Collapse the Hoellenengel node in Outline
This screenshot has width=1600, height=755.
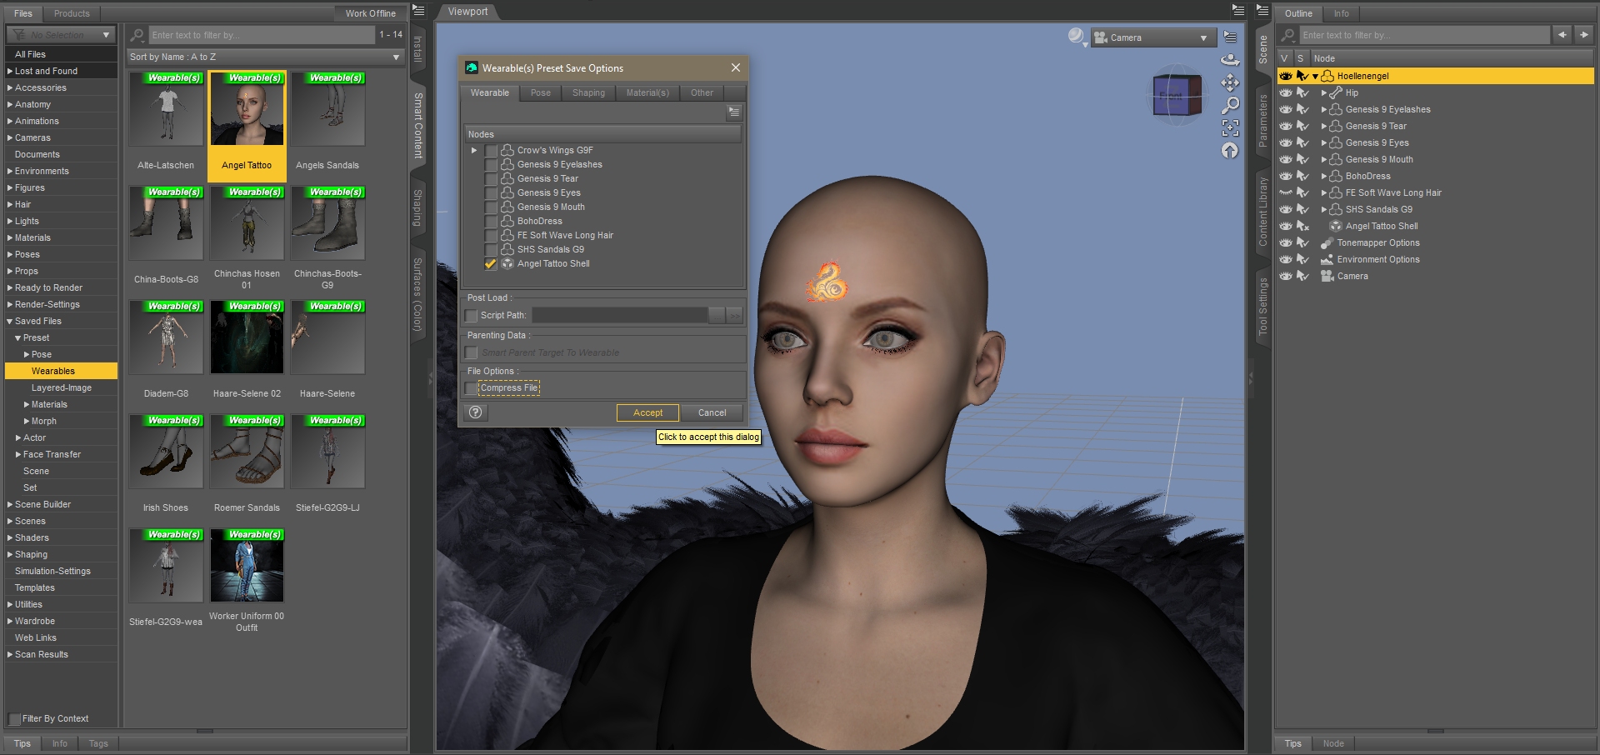coord(1315,76)
